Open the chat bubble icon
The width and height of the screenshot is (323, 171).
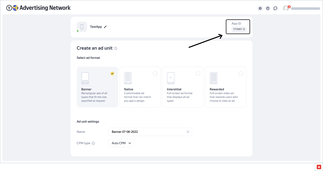click(x=275, y=8)
